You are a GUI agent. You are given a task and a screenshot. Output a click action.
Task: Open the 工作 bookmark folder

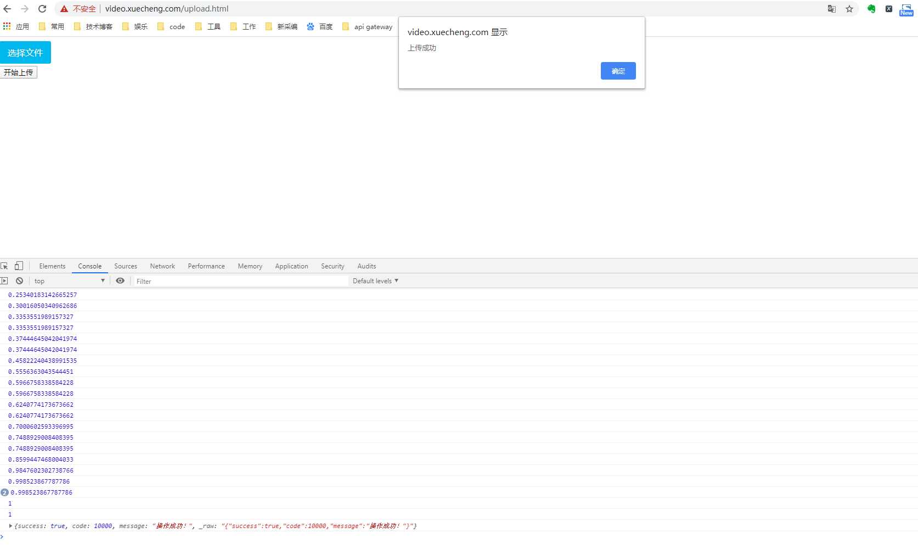(243, 26)
